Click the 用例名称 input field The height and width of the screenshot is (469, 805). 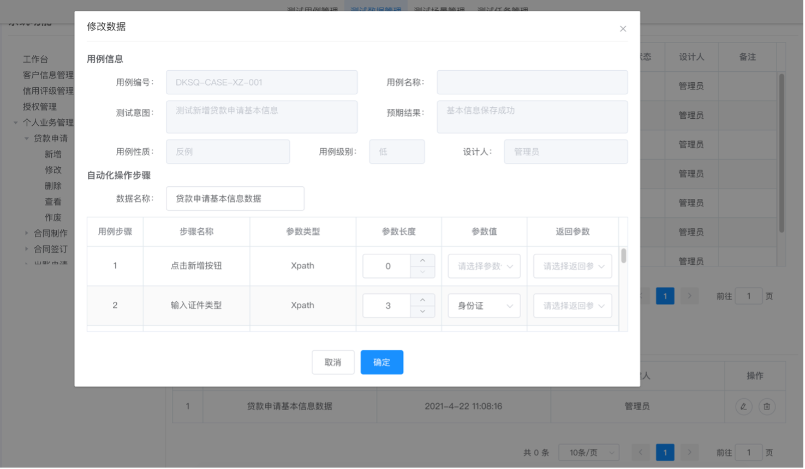coord(532,83)
